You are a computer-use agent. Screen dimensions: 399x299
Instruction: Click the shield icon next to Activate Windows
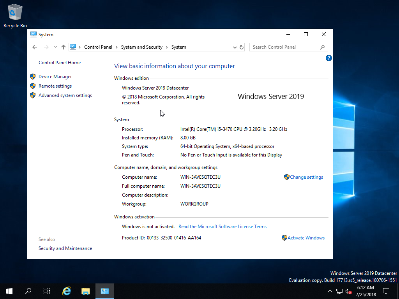coord(284,238)
